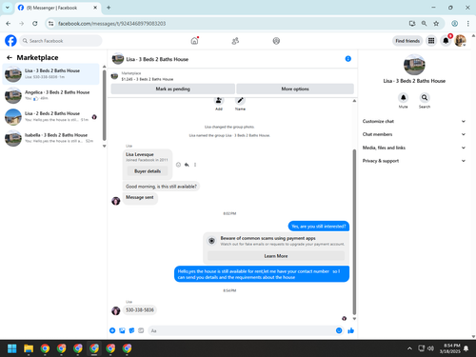The image size is (476, 357).
Task: Expand Customize chat section
Action: pyautogui.click(x=414, y=121)
